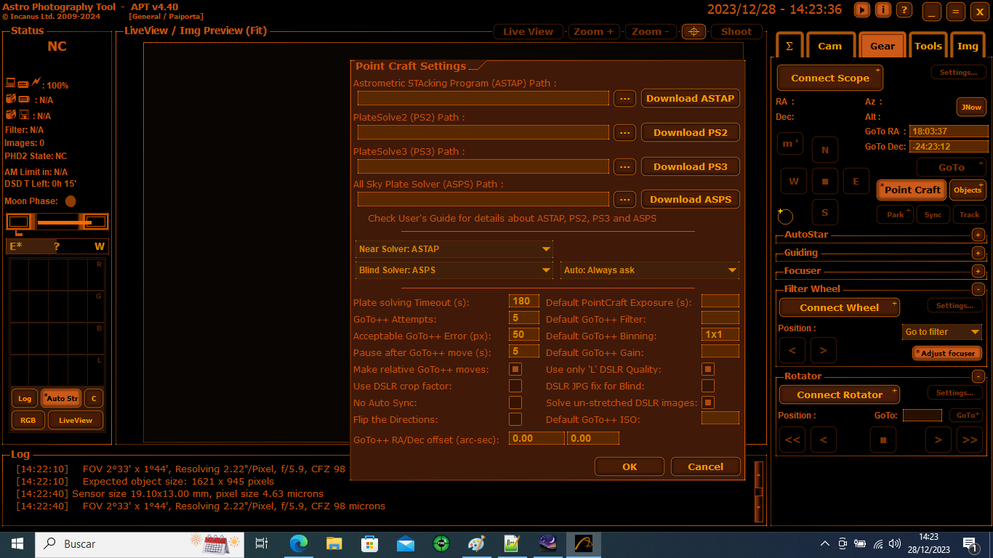Open File Explorer from the taskbar

(334, 543)
